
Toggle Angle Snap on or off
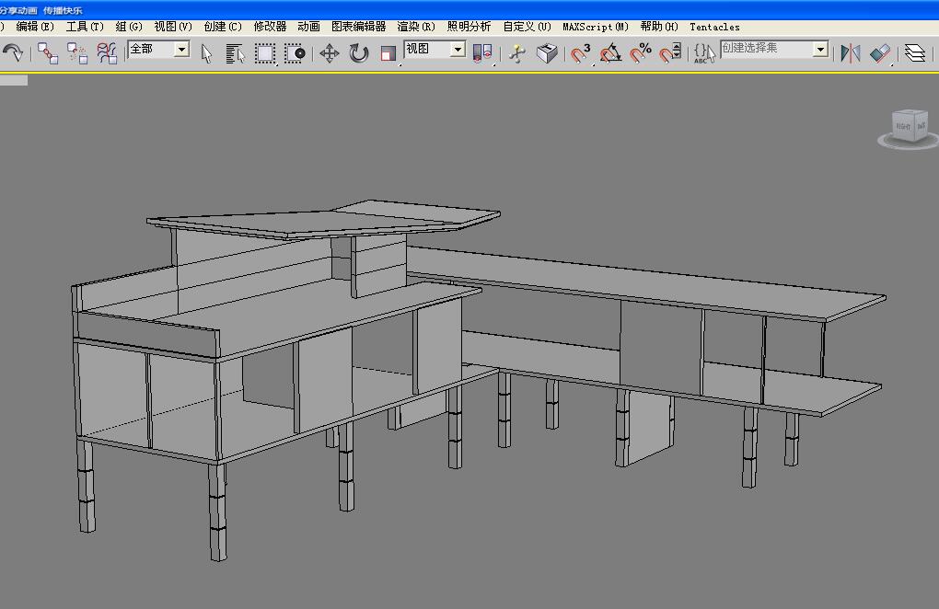(610, 53)
